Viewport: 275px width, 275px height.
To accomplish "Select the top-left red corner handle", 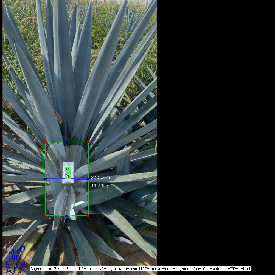I will 45,142.
